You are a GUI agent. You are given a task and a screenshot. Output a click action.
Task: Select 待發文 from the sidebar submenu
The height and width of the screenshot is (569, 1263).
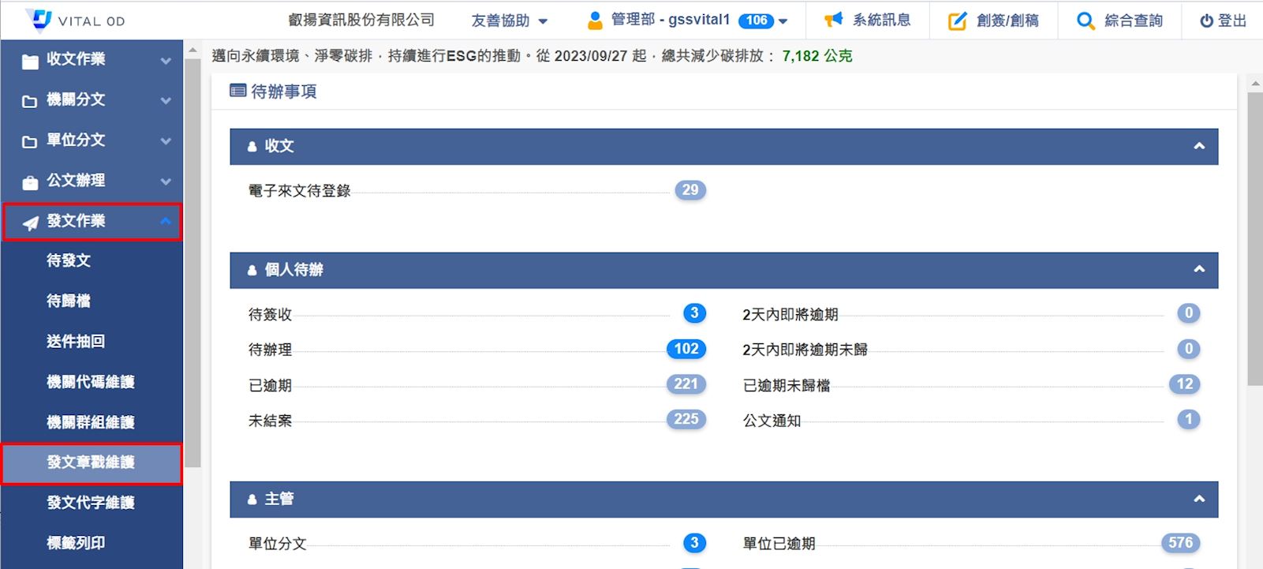pyautogui.click(x=69, y=261)
